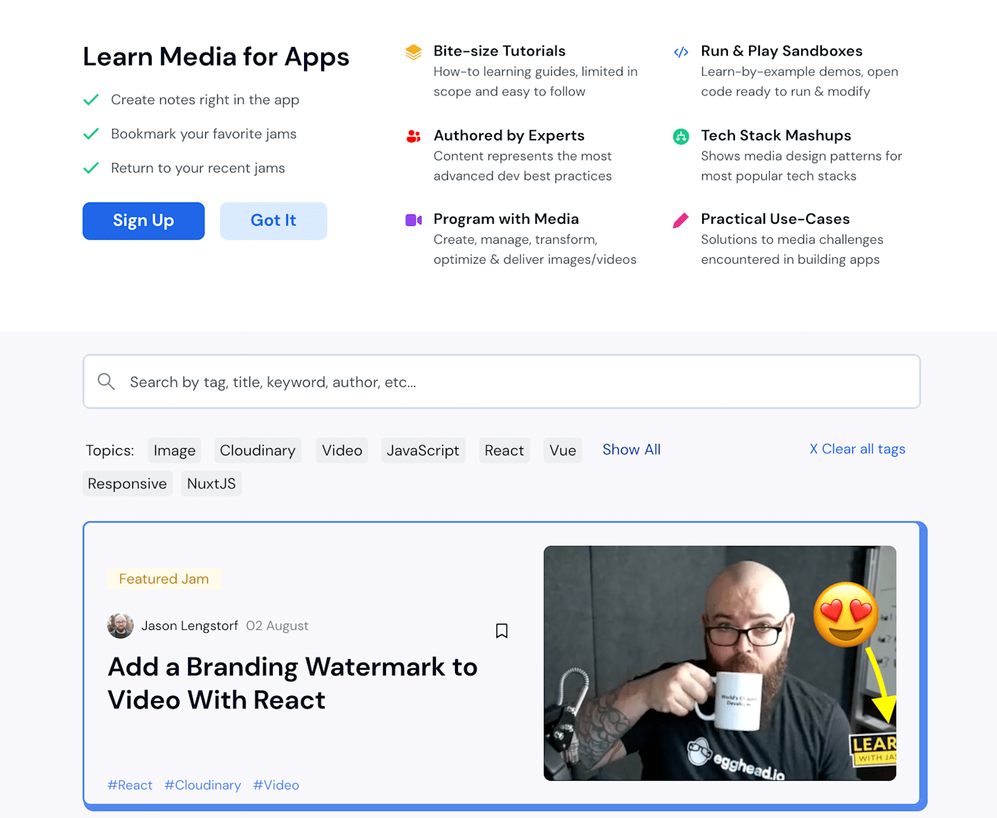Bookmark the featured jam with bookmark icon
The height and width of the screenshot is (818, 997).
click(501, 631)
